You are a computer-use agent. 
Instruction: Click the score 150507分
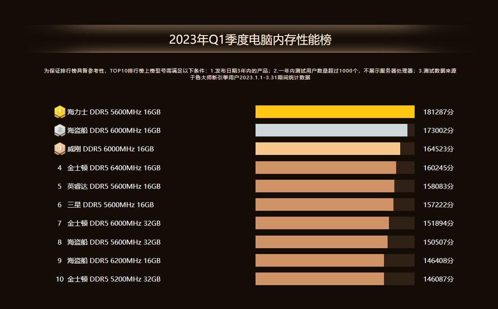tap(439, 242)
